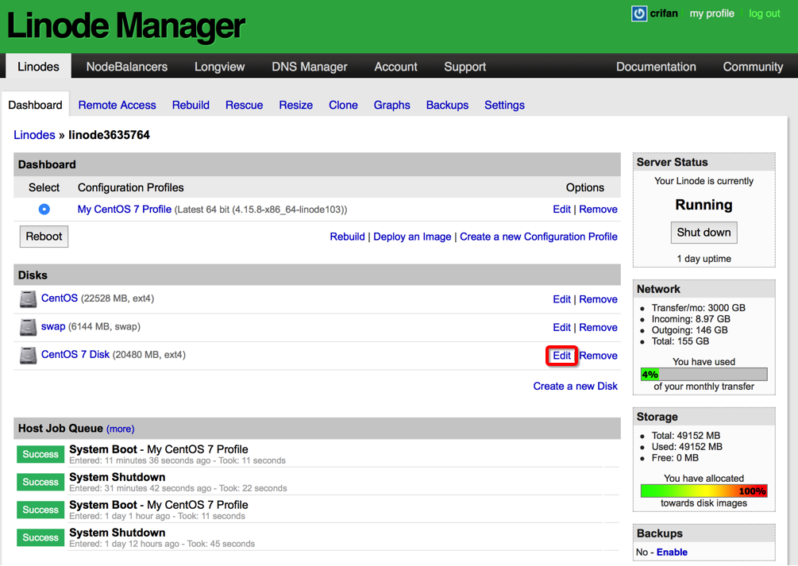Remove the CentOS 7 Disk

coord(598,356)
